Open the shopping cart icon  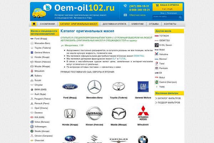click(x=157, y=5)
